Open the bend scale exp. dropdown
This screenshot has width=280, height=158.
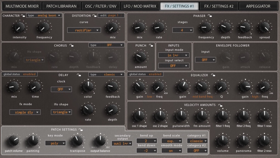tap(172, 141)
